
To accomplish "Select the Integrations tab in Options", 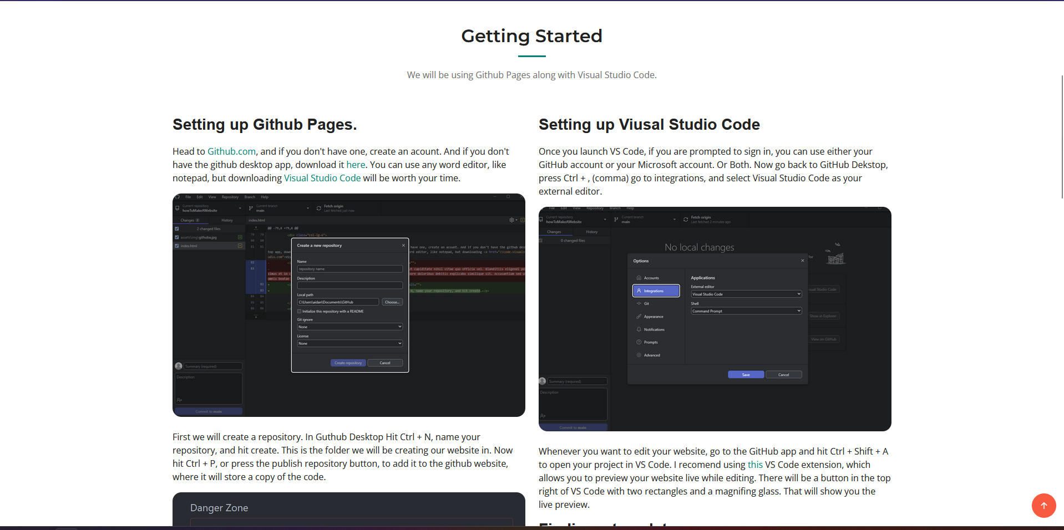I will point(656,291).
